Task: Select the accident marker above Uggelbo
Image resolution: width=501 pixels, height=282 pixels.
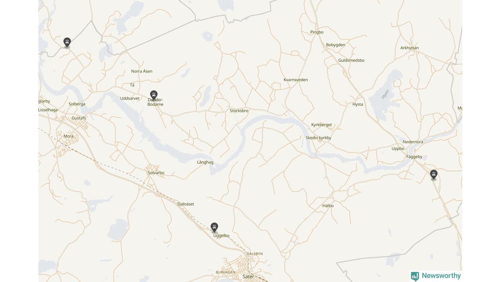Action: pos(214,228)
